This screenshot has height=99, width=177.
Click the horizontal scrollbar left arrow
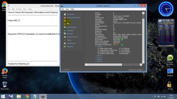click(86, 65)
